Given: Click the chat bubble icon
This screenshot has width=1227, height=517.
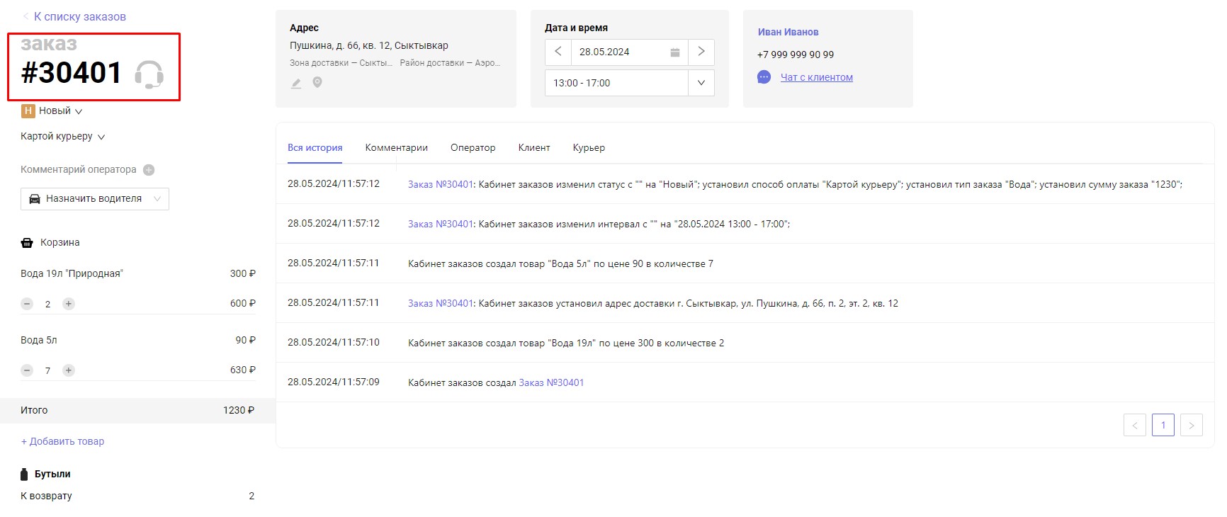Looking at the screenshot, I should [764, 77].
